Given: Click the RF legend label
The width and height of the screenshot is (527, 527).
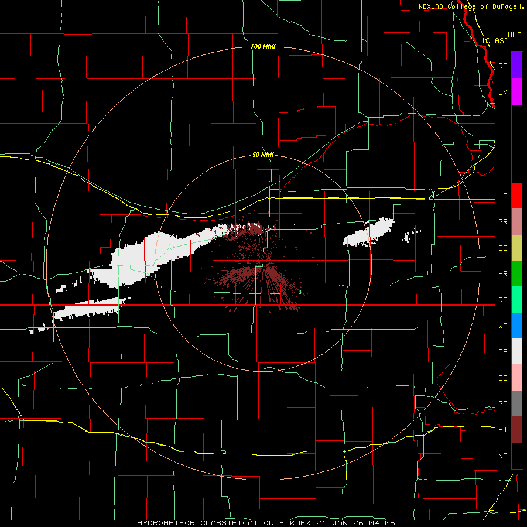Looking at the screenshot, I should point(502,66).
